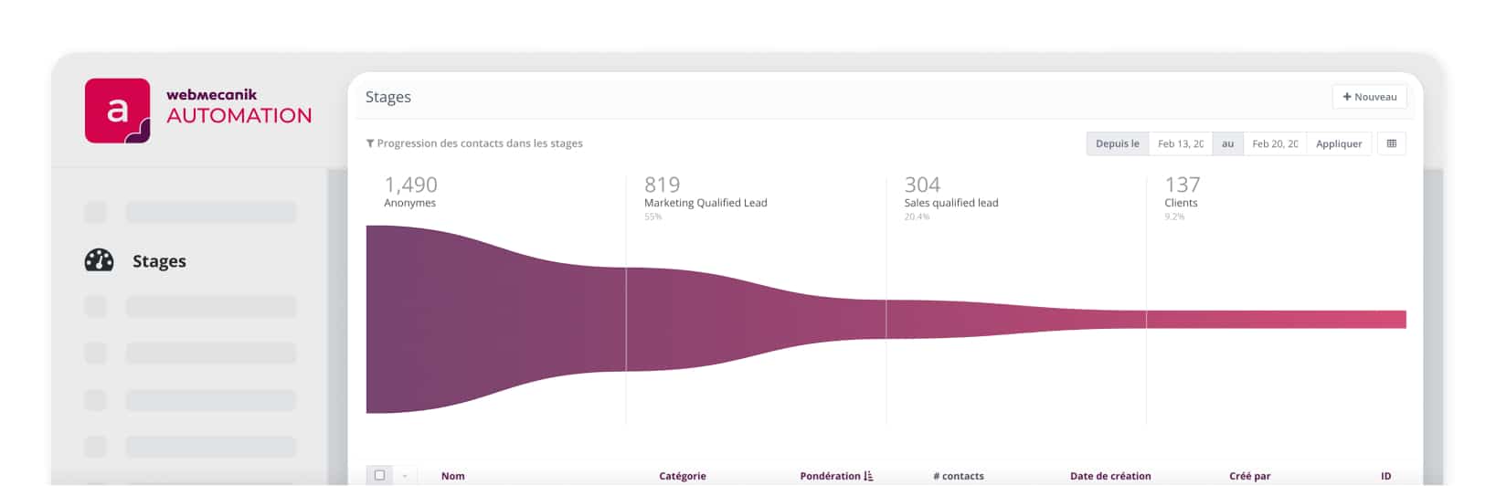Click the sort icon beside Pondération
Viewport: 1496px width, 486px height.
tap(868, 476)
